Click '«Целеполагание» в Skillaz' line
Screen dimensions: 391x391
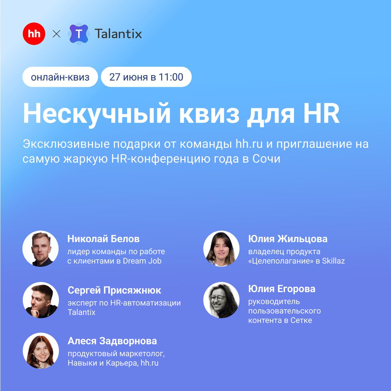pyautogui.click(x=297, y=261)
